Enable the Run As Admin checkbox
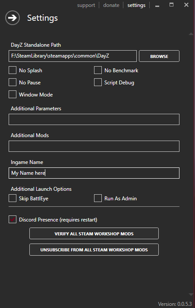The image size is (195, 308). [98, 198]
